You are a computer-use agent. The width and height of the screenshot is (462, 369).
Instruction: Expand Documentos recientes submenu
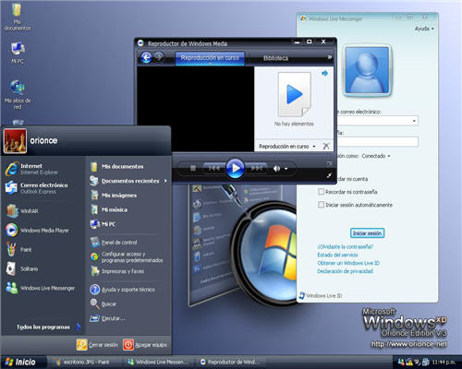click(128, 181)
